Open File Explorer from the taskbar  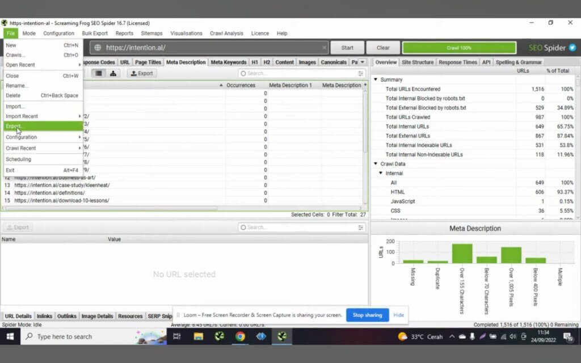(199, 336)
